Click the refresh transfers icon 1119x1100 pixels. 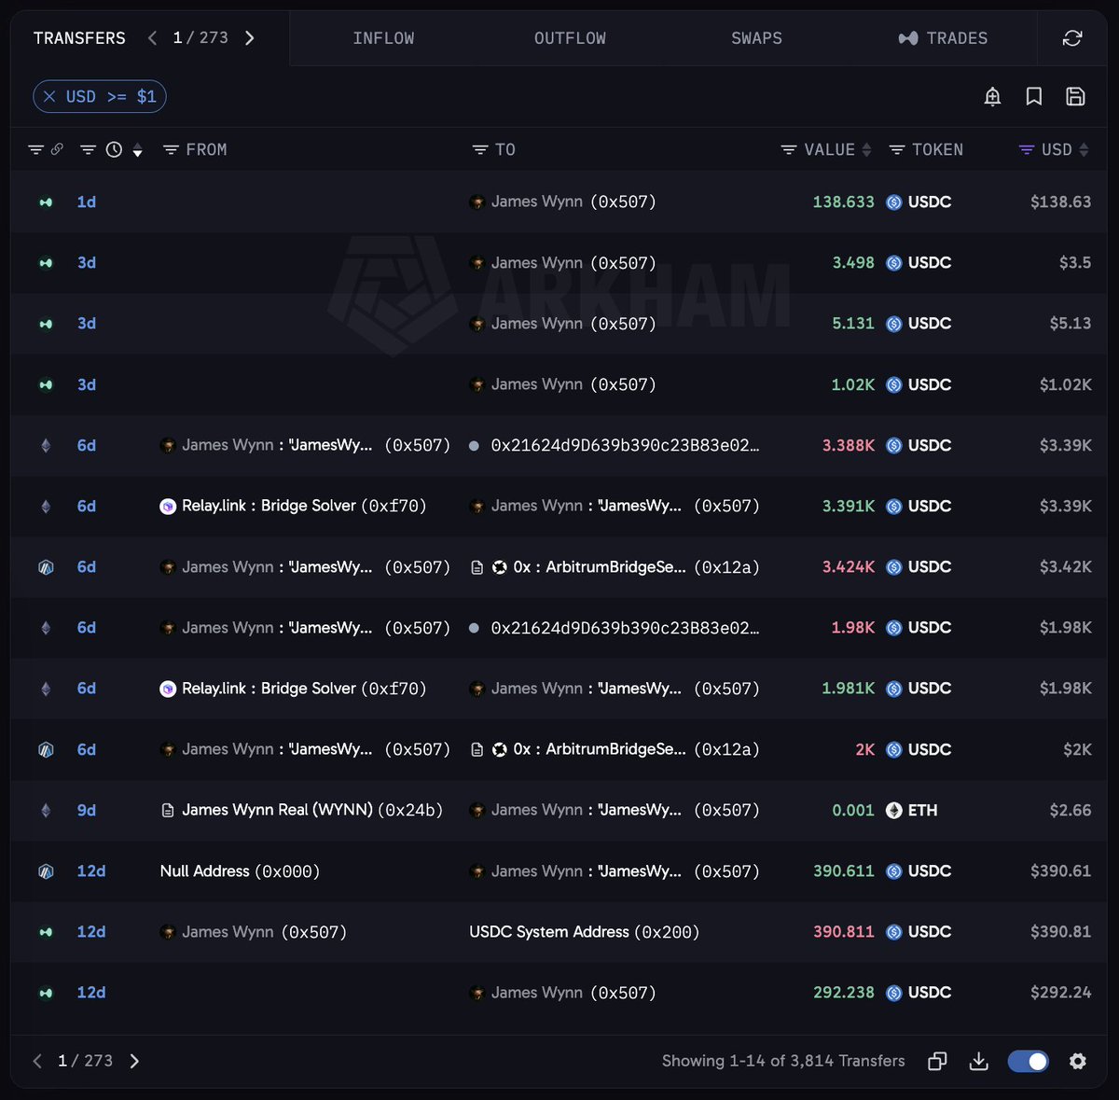pos(1072,38)
